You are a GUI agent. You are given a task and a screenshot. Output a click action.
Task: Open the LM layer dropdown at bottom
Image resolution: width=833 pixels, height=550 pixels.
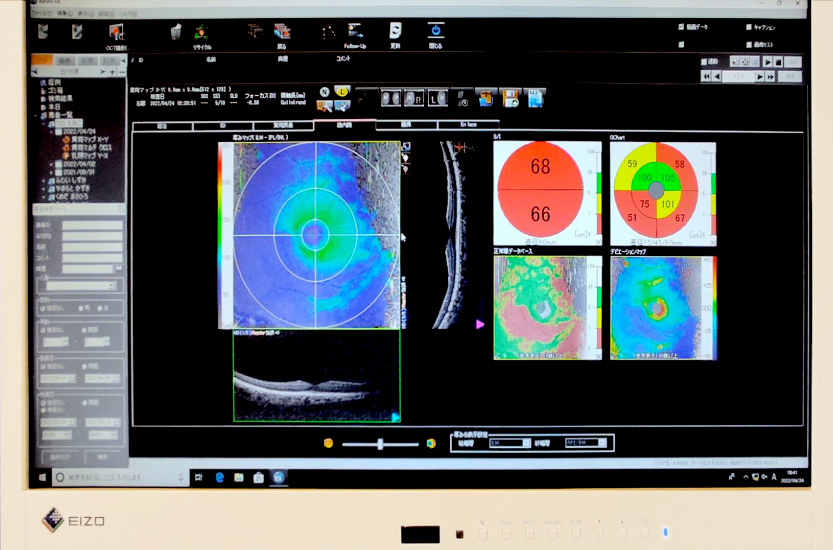tap(510, 443)
